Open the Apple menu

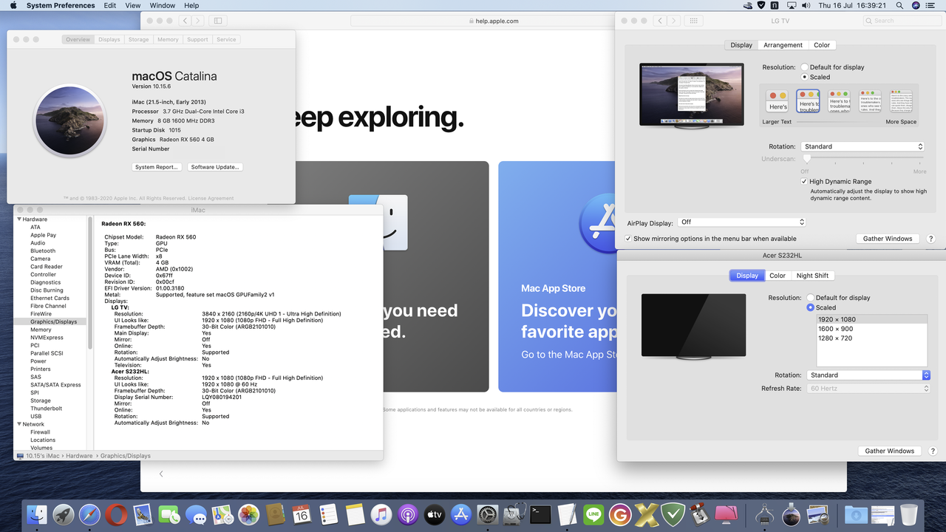click(13, 5)
